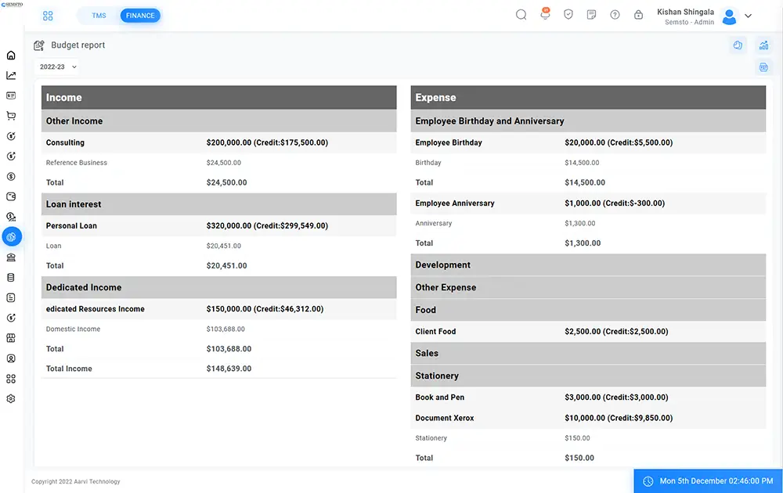Click the clock icon in the date widget

click(648, 481)
